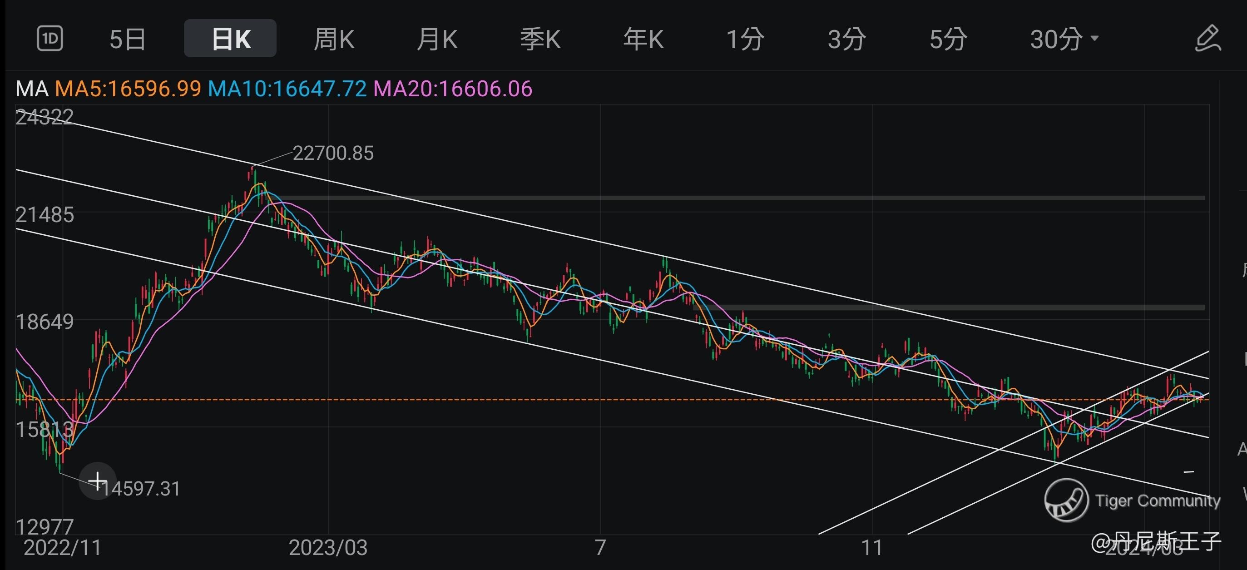Image resolution: width=1247 pixels, height=570 pixels.
Task: Open the pencil drawing tool
Action: pyautogui.click(x=1207, y=38)
